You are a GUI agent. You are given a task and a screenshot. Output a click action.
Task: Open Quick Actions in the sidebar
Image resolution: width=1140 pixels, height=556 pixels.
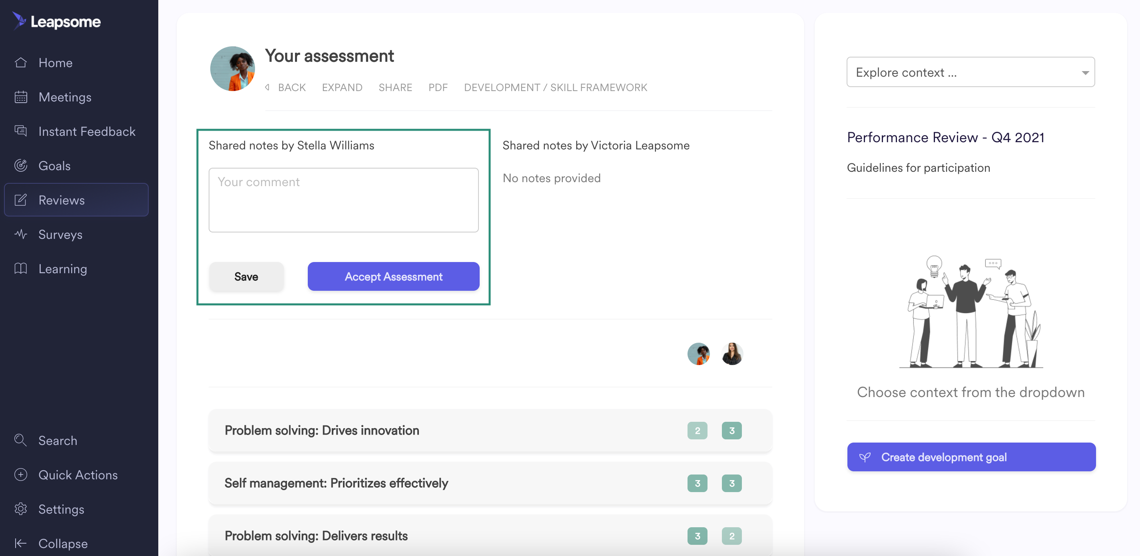click(x=78, y=475)
